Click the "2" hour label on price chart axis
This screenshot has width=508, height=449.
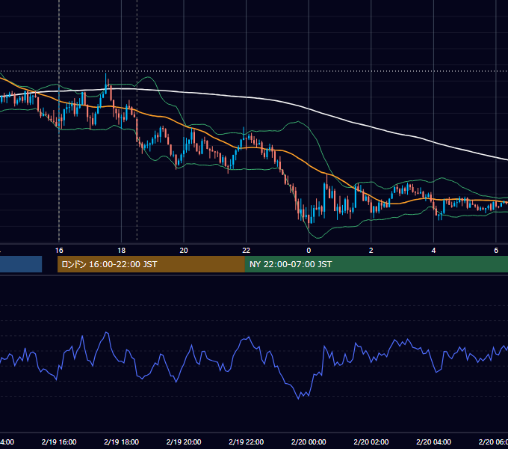[371, 251]
